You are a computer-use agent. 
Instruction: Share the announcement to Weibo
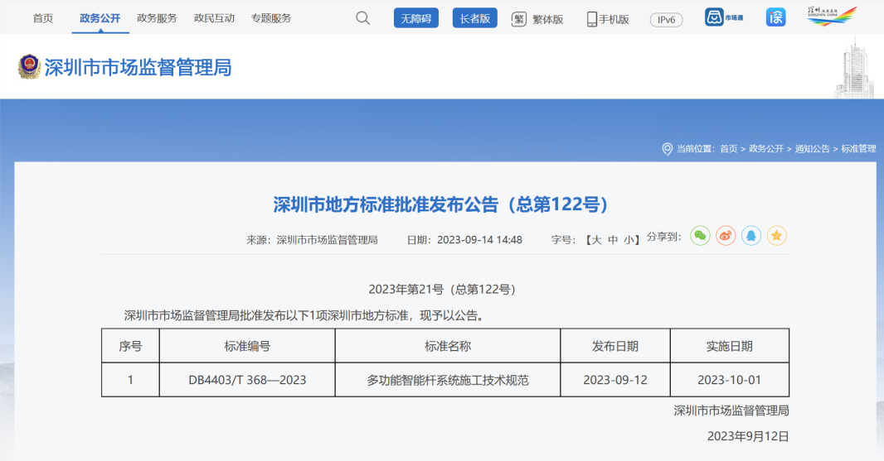point(726,236)
